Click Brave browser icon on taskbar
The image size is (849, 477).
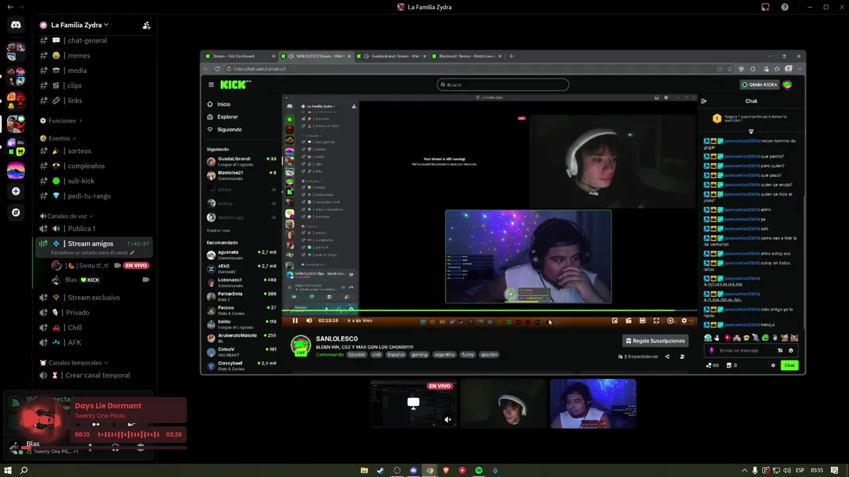[446, 470]
